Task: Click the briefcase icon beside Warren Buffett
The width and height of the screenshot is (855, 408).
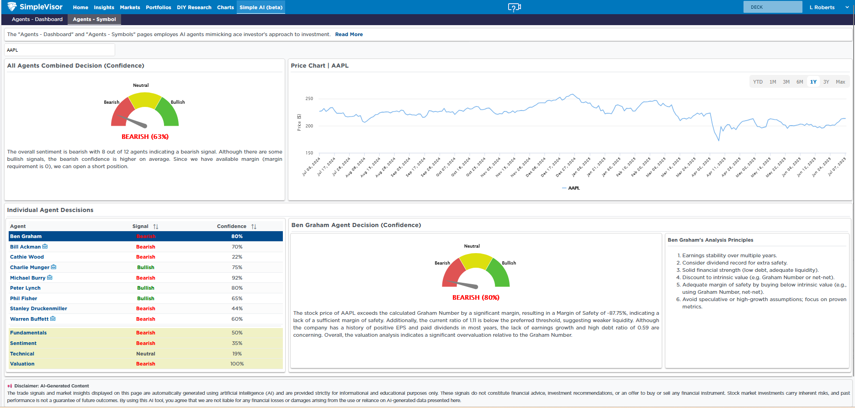Action: 53,318
